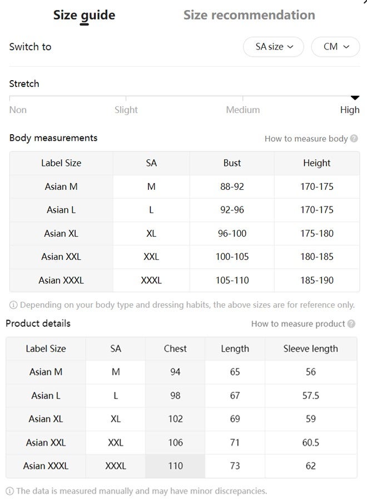Click the info icon before the measured manually note
This screenshot has height=501, width=367.
pyautogui.click(x=10, y=491)
